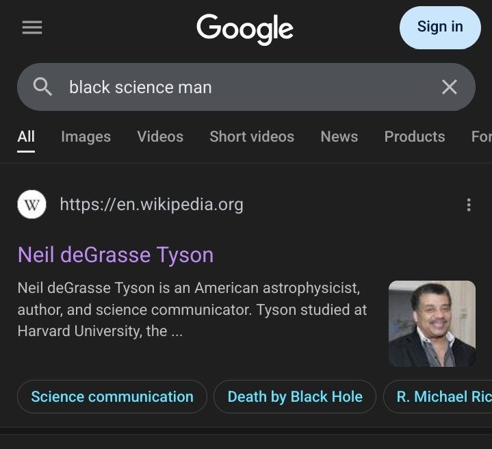Clear the search query with X

tap(450, 87)
